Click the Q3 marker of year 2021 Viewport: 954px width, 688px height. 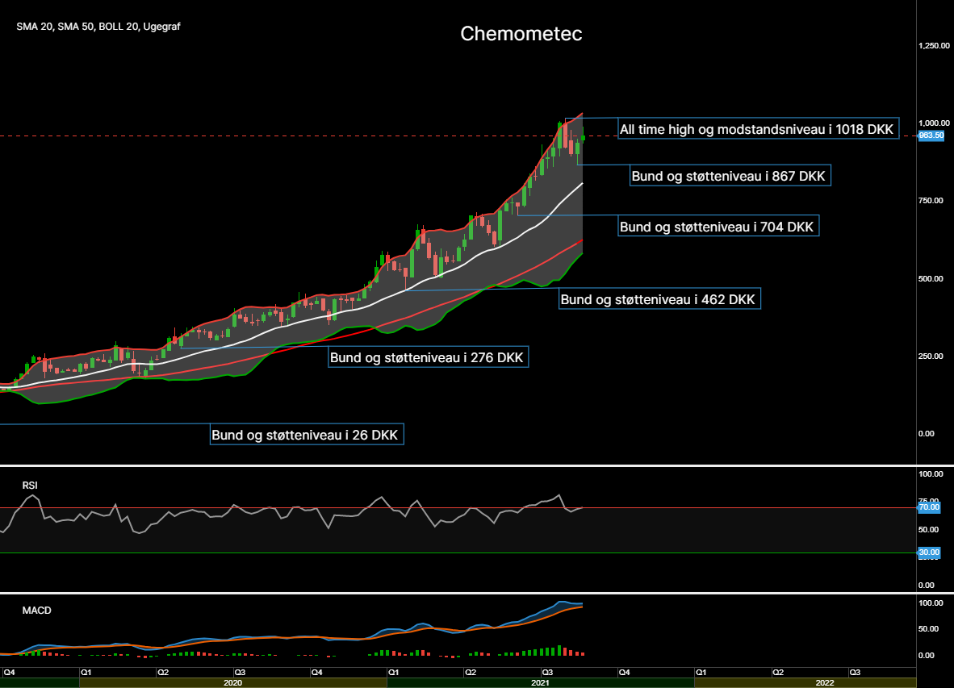tap(547, 672)
